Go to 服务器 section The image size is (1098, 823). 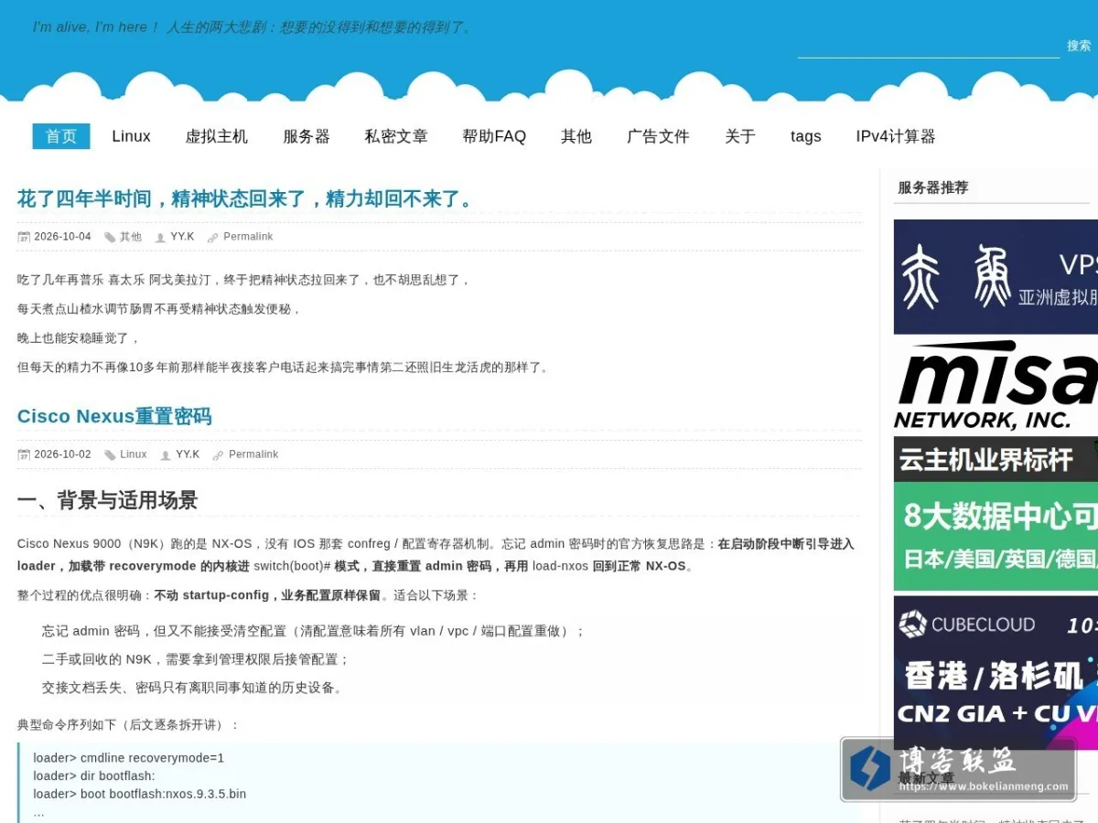[307, 136]
